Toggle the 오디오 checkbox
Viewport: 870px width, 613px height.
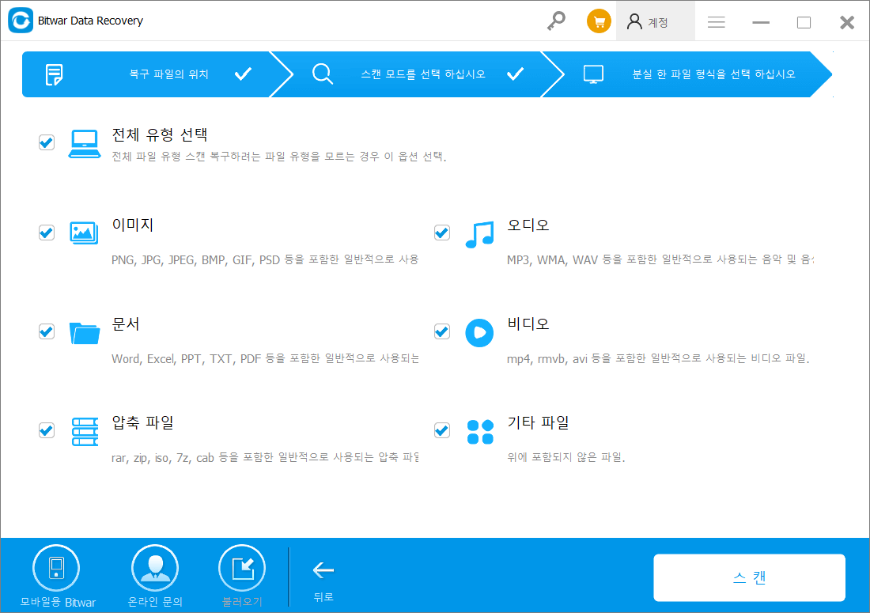tap(441, 233)
